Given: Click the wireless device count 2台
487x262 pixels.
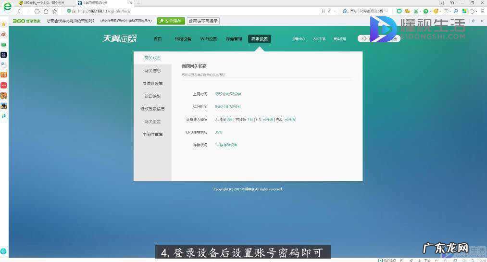Looking at the screenshot, I should (x=229, y=119).
